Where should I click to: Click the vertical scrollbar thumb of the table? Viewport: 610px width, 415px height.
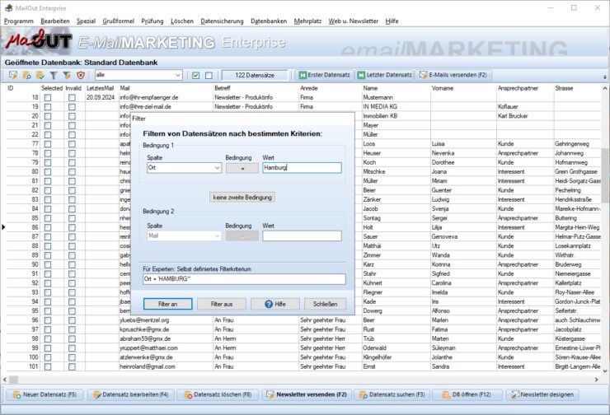605,175
